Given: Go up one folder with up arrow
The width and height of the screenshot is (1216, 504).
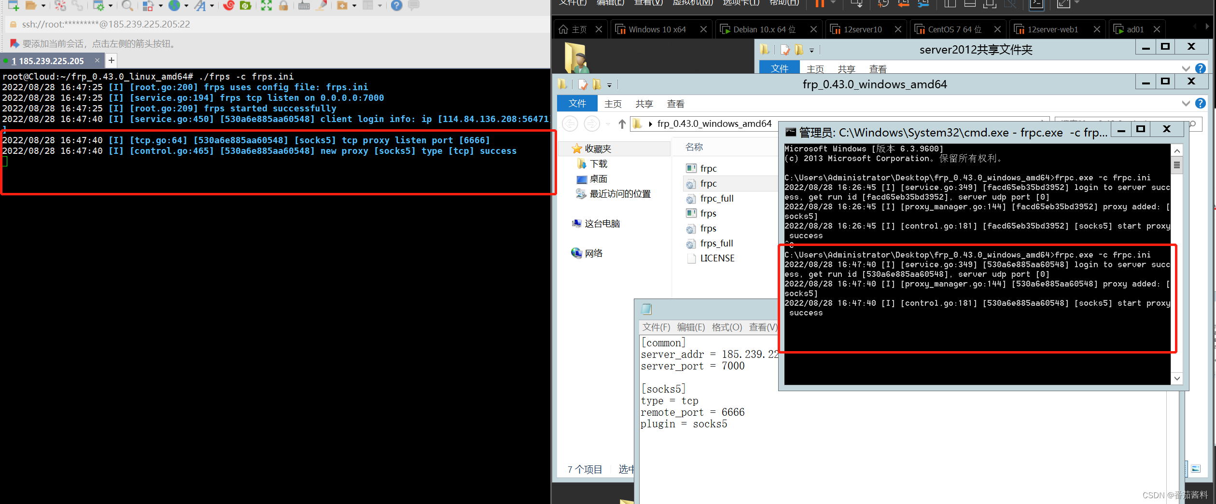Looking at the screenshot, I should pyautogui.click(x=622, y=124).
